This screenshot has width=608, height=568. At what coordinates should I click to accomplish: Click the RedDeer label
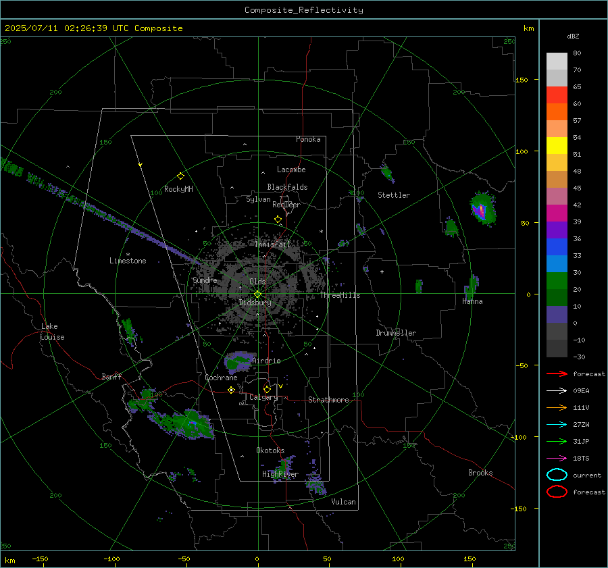[286, 205]
